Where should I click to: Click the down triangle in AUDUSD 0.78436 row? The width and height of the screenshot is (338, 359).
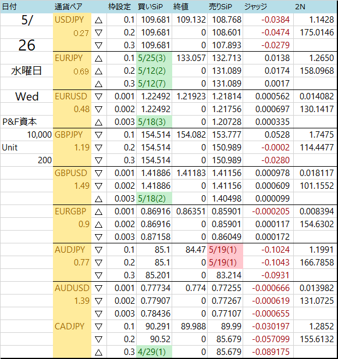tap(98, 314)
